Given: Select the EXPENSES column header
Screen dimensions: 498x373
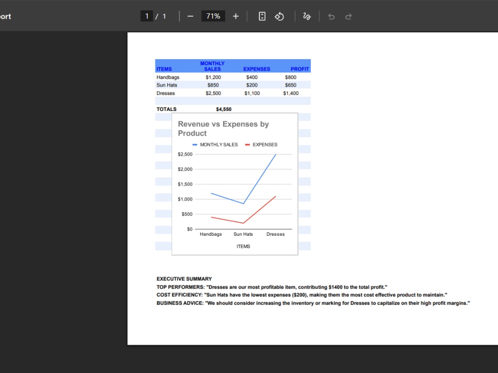Looking at the screenshot, I should [x=256, y=69].
